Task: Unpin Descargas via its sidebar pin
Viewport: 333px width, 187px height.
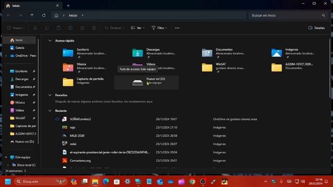Action: tap(34, 79)
